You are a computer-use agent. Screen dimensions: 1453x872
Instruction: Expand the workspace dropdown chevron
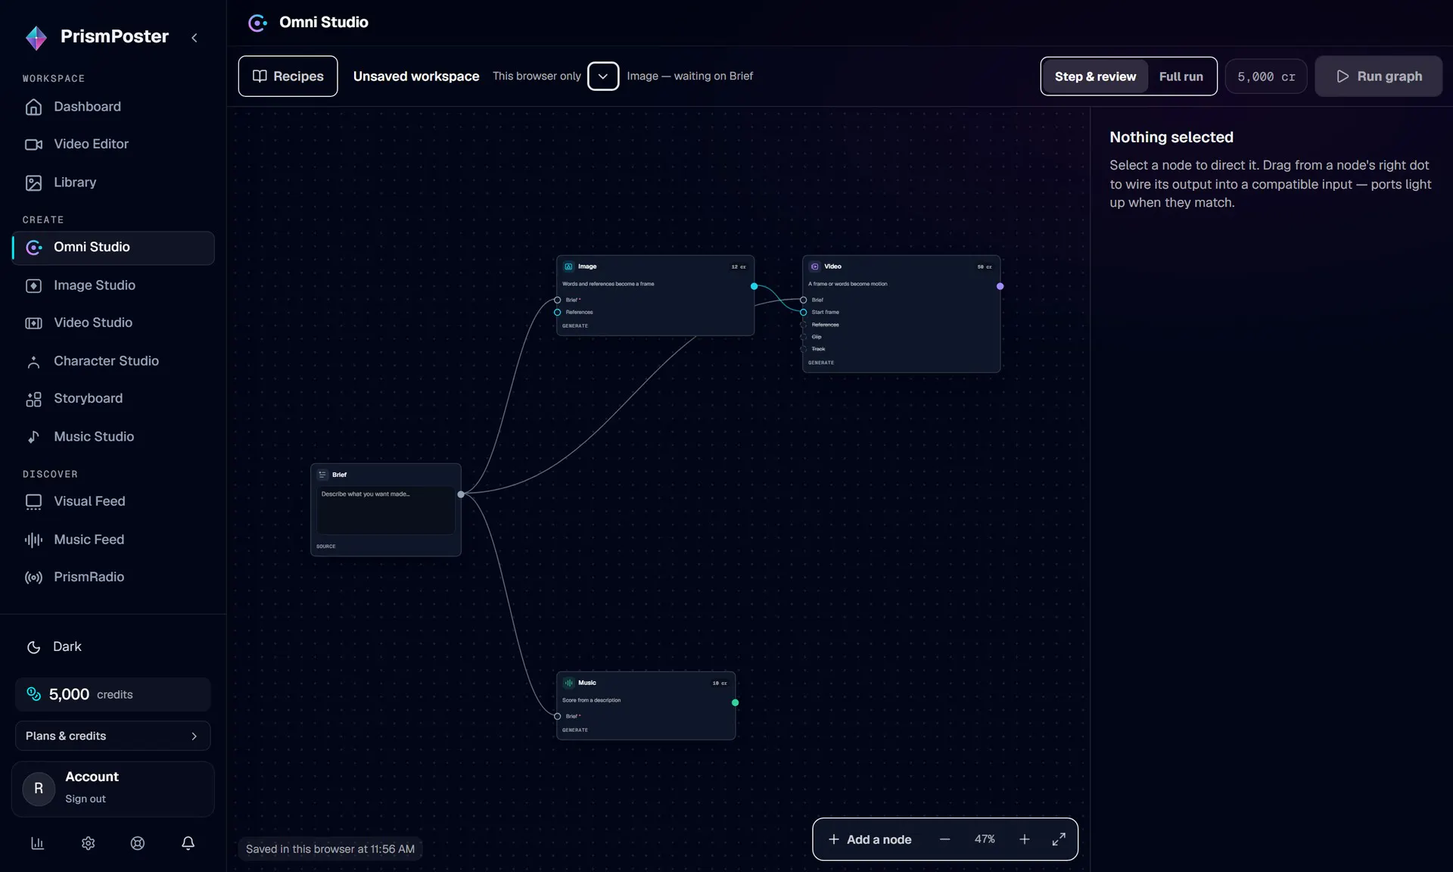[603, 76]
